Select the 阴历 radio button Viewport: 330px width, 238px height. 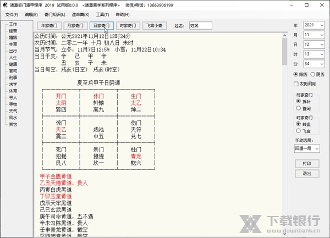point(317,74)
